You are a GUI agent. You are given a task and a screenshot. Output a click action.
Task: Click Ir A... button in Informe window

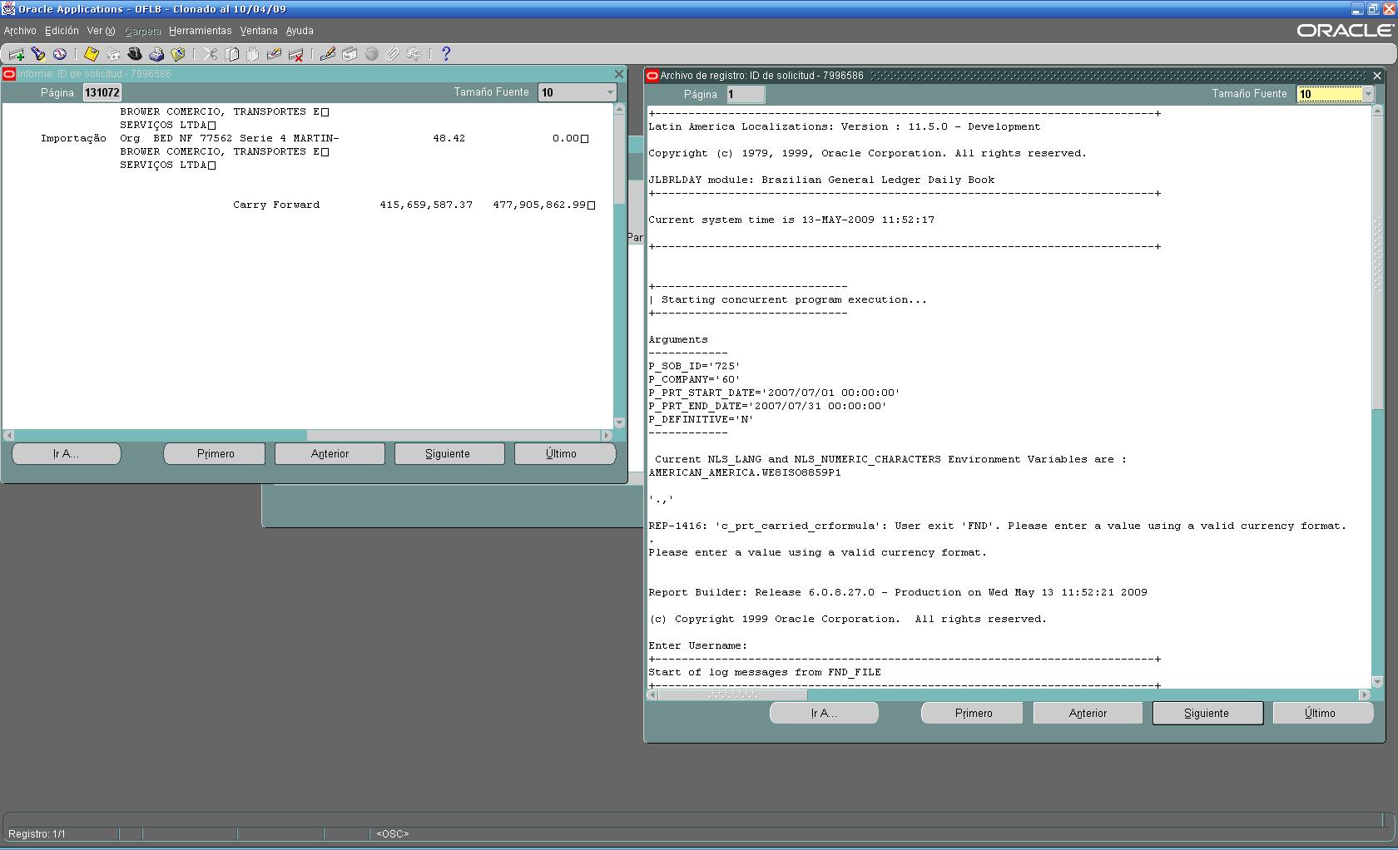(x=66, y=454)
